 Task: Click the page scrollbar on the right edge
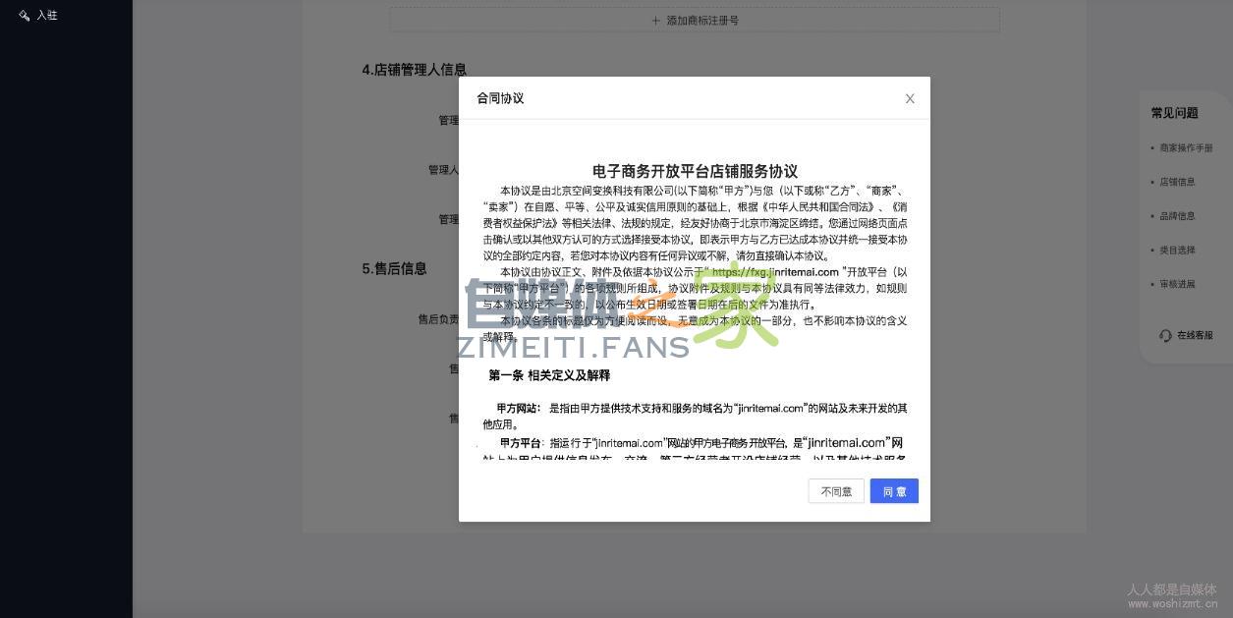1229,295
